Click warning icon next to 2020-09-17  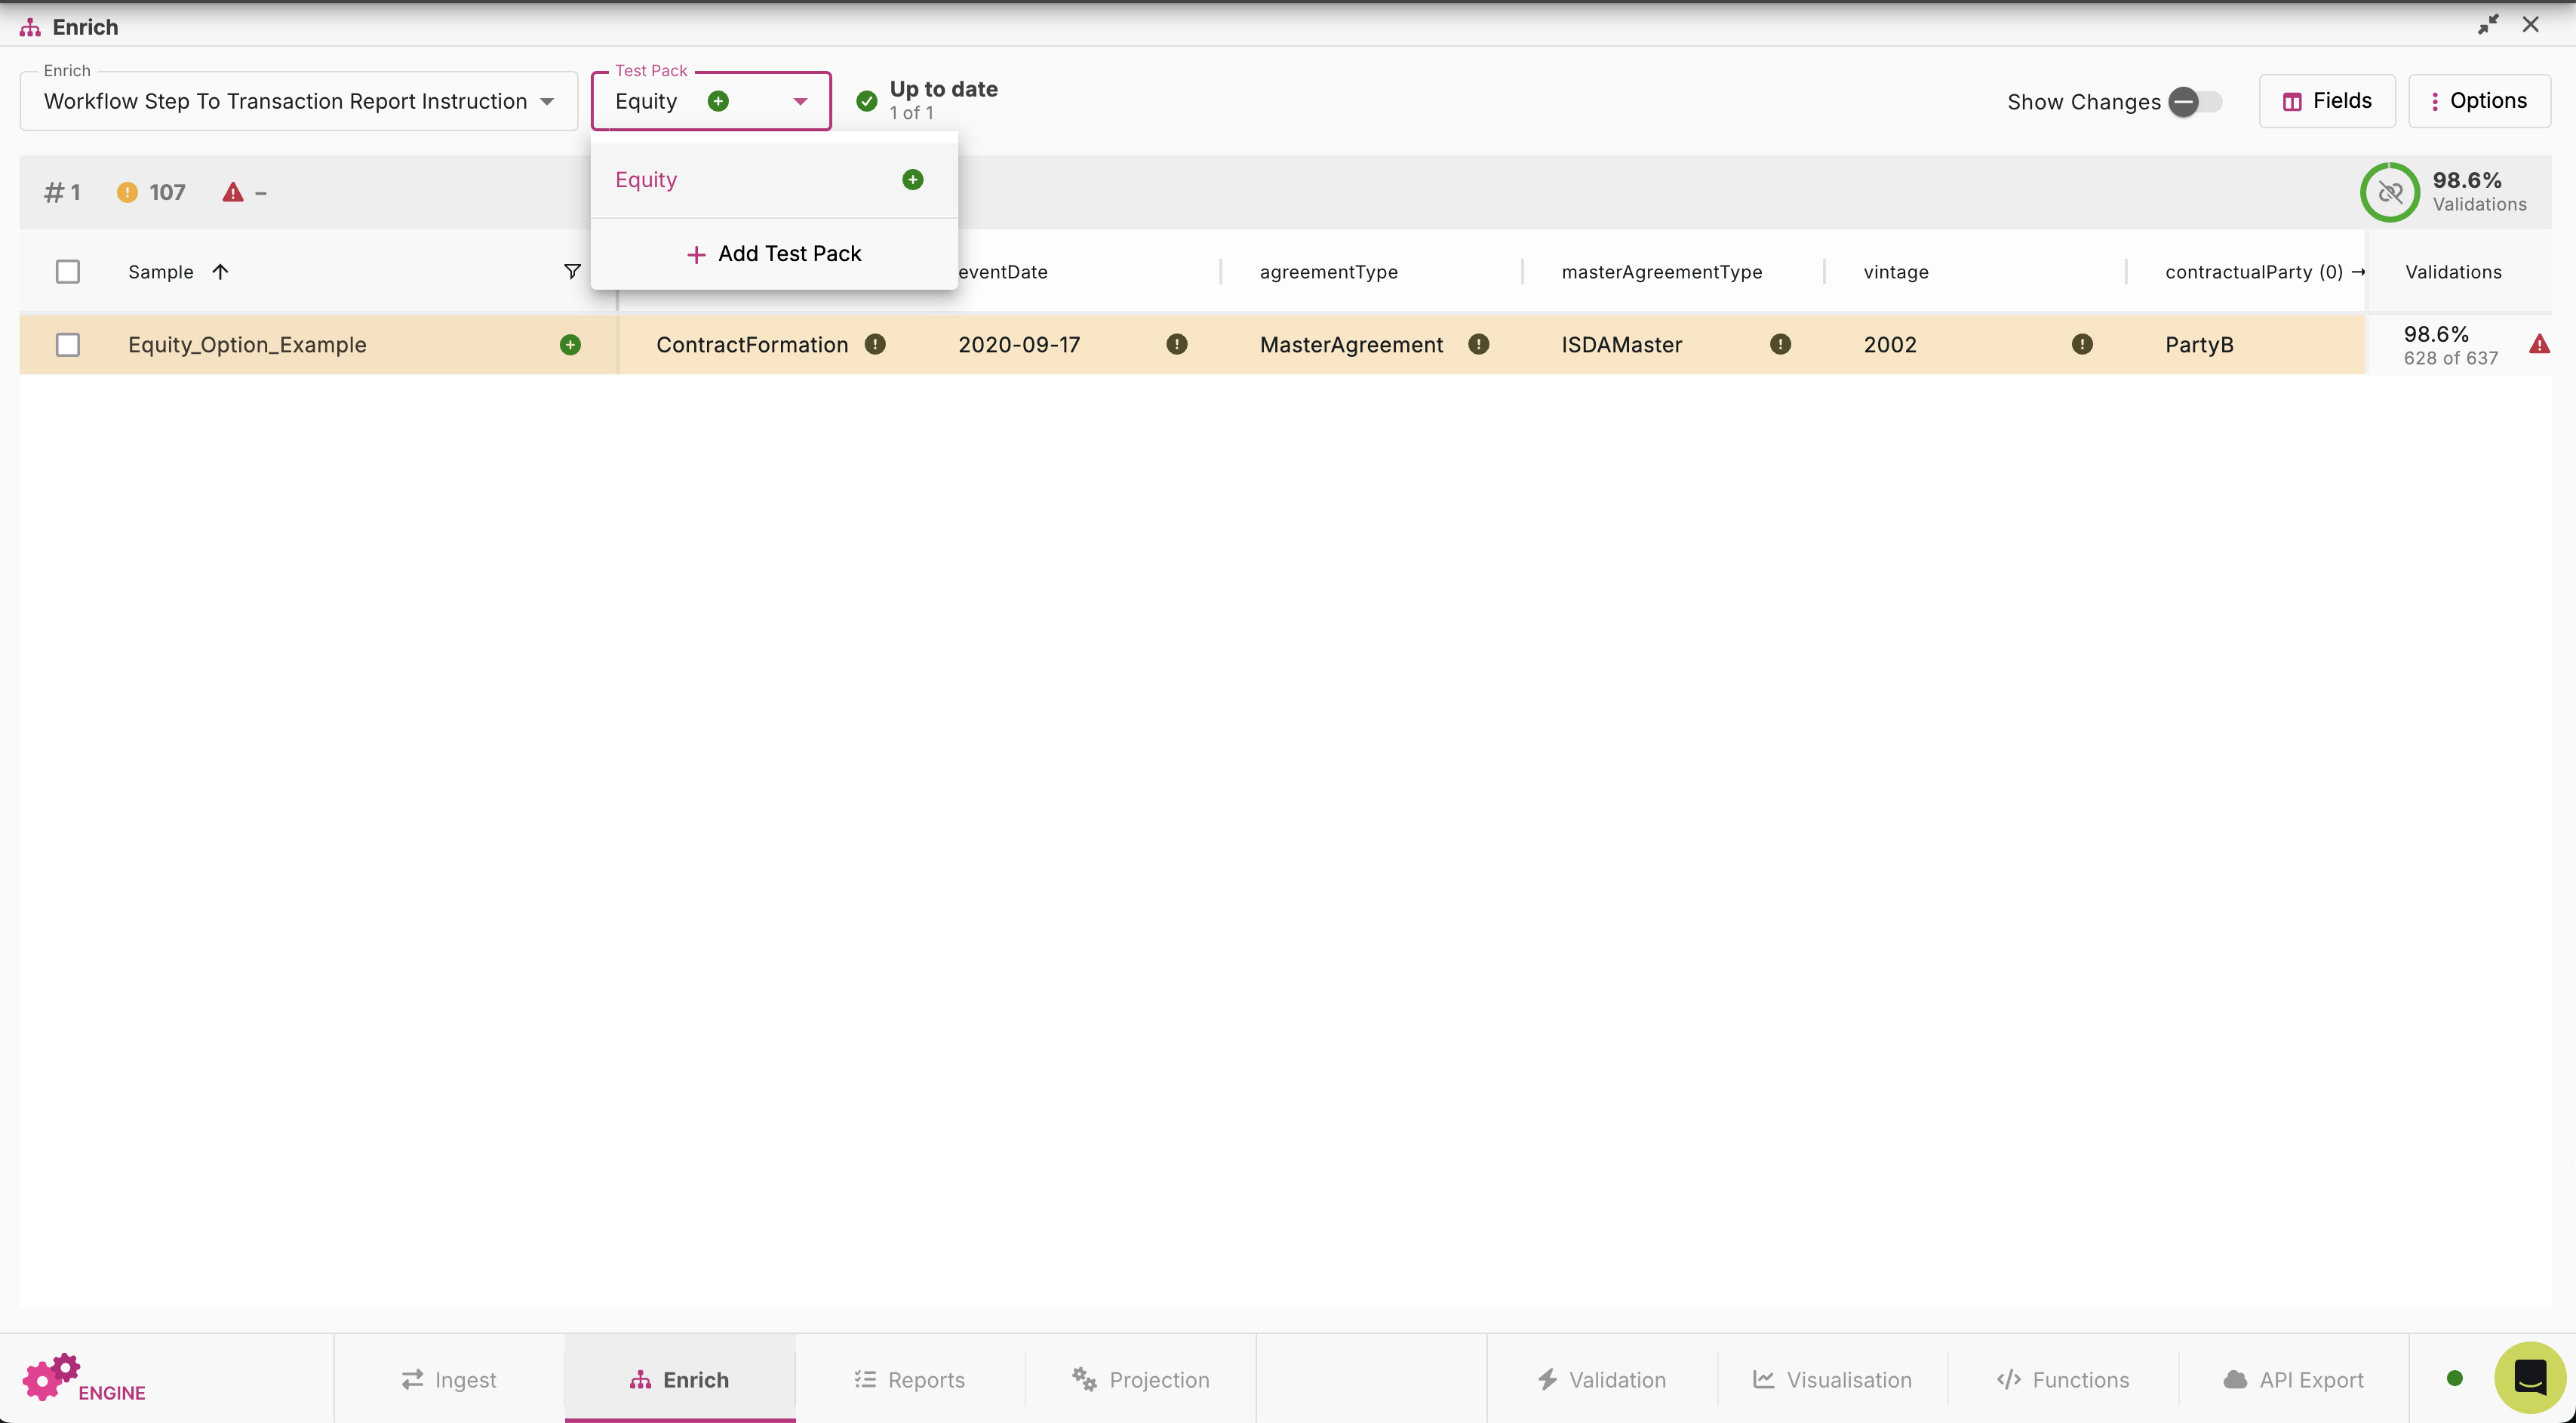[1177, 344]
